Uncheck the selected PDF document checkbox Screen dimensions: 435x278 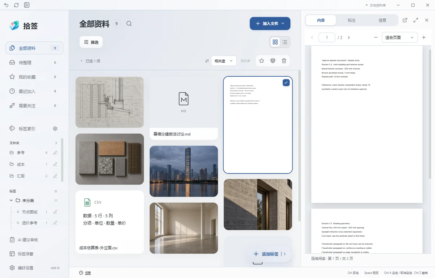click(286, 83)
